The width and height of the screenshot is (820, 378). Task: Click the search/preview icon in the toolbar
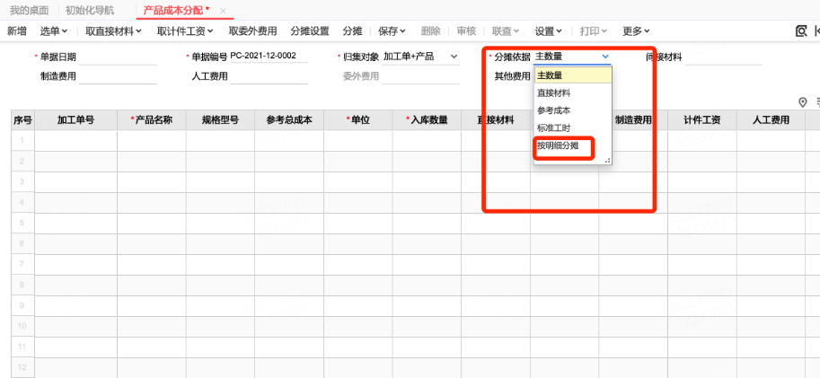[801, 31]
